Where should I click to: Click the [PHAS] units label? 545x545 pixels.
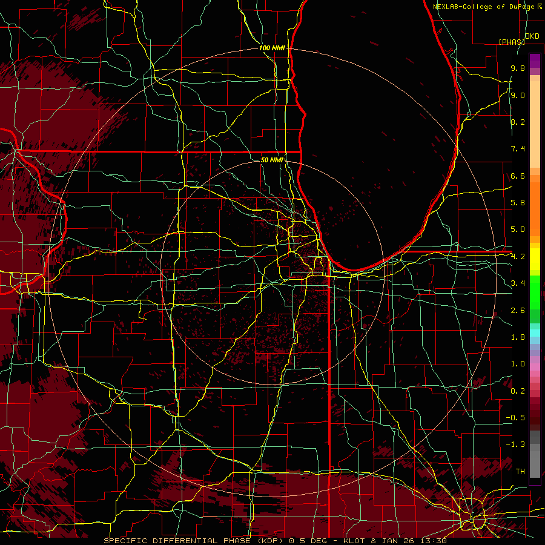[x=512, y=42]
